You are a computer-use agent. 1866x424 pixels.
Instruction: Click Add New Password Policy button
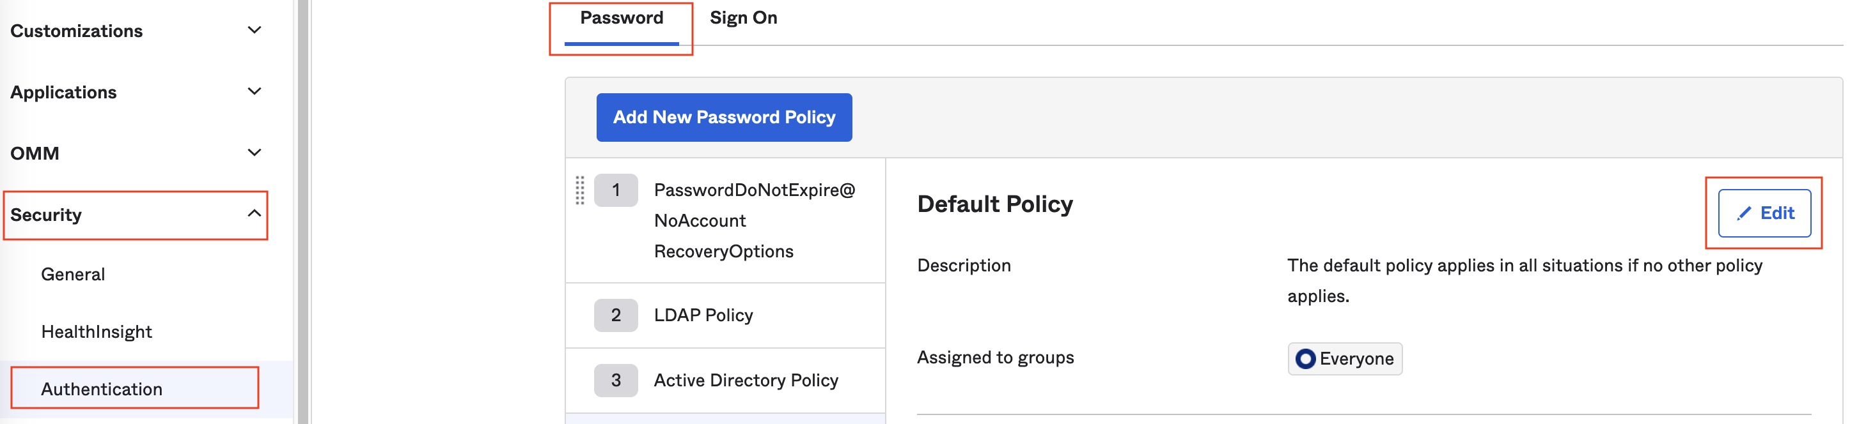724,117
